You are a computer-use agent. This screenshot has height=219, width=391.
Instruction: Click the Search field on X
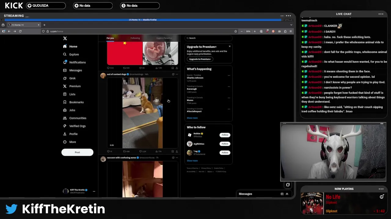point(209,38)
